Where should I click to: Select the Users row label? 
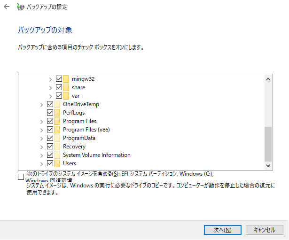(x=70, y=163)
